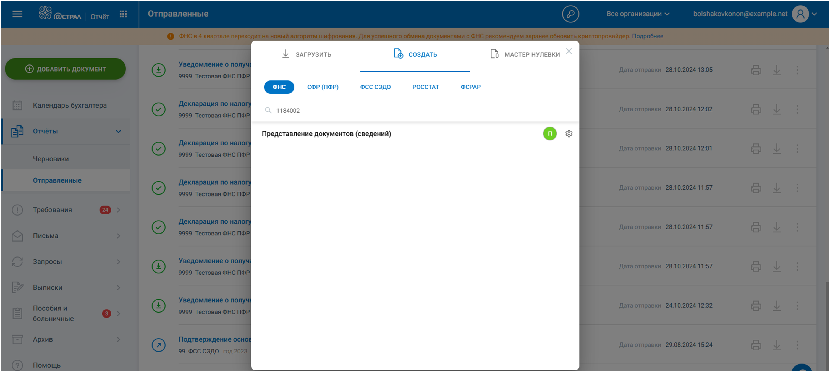
Task: Collapse the Отчёты section chevron
Action: pyautogui.click(x=118, y=131)
